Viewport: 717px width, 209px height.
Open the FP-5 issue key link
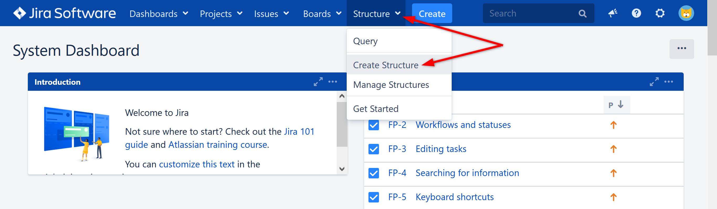click(x=397, y=197)
